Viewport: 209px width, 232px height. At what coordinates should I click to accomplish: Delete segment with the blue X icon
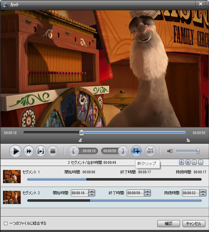(x=188, y=162)
